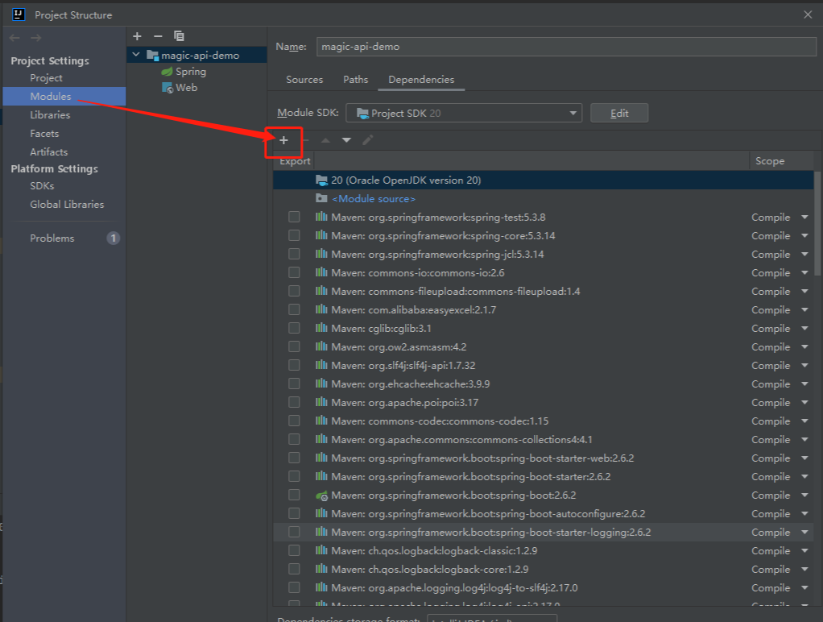823x622 pixels.
Task: Move dependency down with the down arrow
Action: [x=346, y=140]
